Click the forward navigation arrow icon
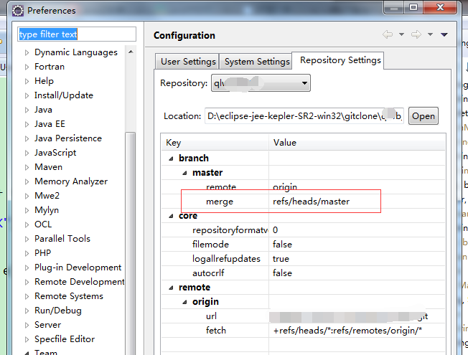The image size is (468, 355). [418, 34]
